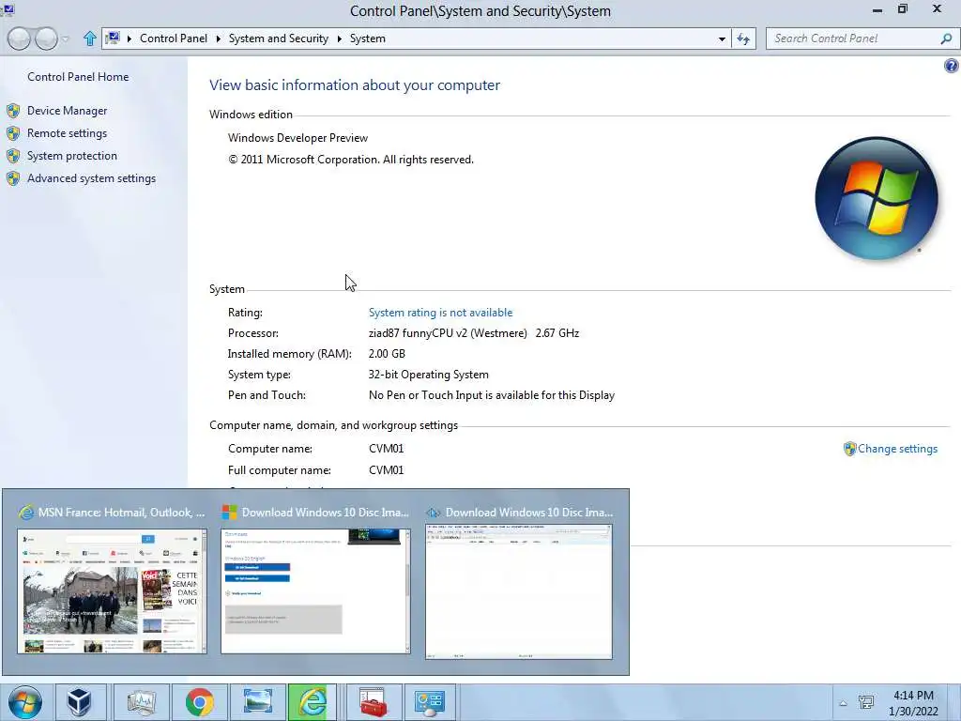This screenshot has width=961, height=721.
Task: Click Change settings link
Action: click(x=897, y=449)
